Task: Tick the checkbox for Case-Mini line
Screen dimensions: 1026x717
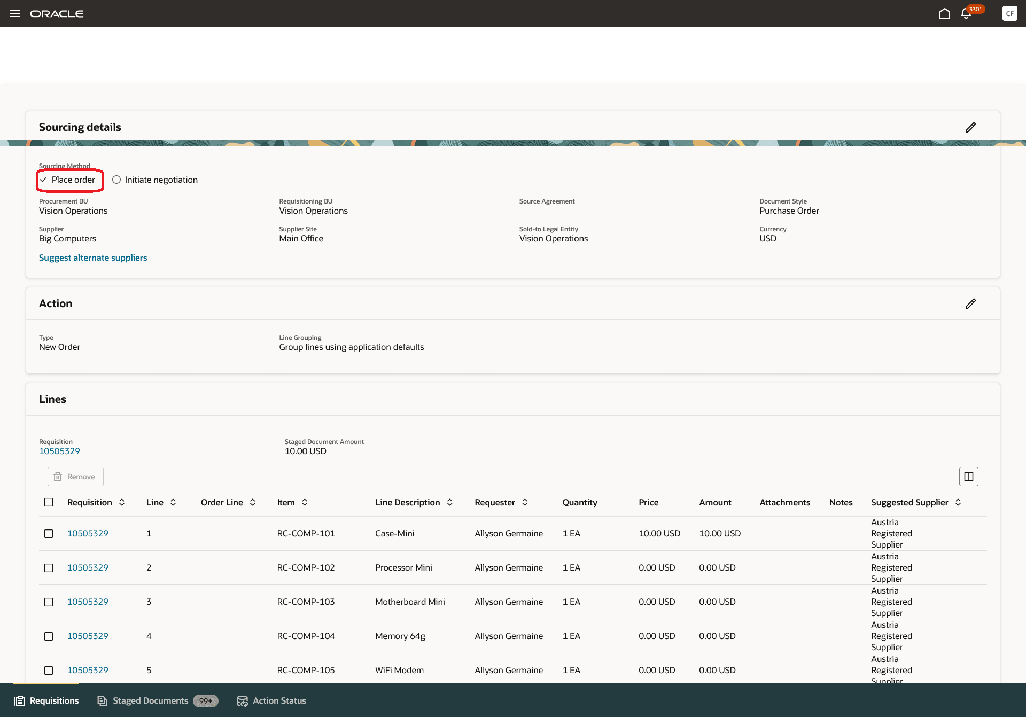Action: coord(49,534)
